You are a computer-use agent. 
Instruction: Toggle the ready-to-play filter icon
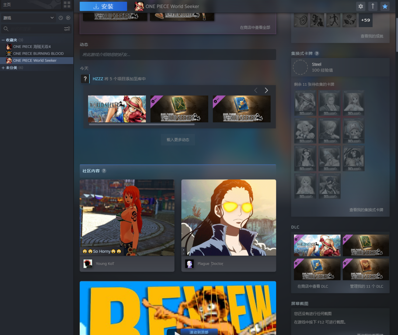click(x=68, y=18)
